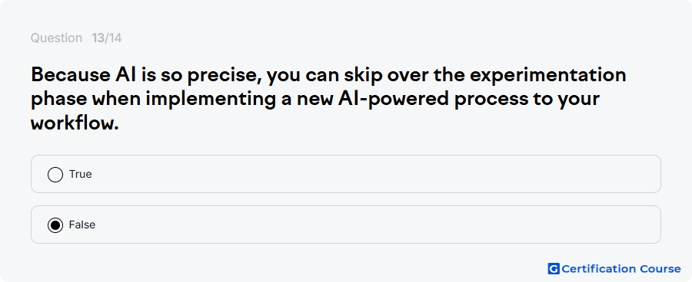Select the False radio button
This screenshot has height=282, width=692.
[x=55, y=225]
